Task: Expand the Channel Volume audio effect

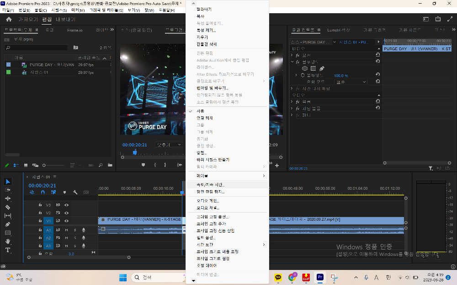Action: pyautogui.click(x=292, y=109)
